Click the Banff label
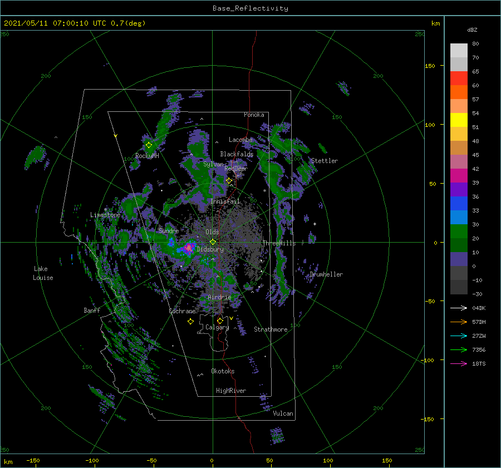This screenshot has width=501, height=468. (x=92, y=310)
